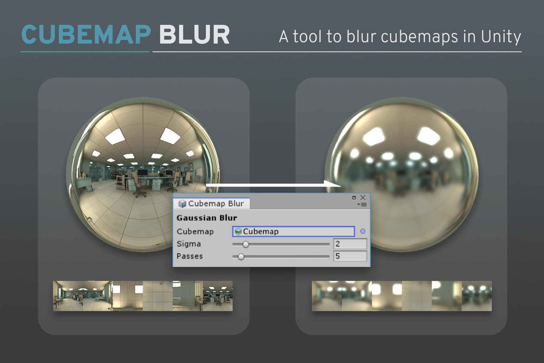Click the Cubemap object field
The height and width of the screenshot is (363, 544).
pyautogui.click(x=293, y=231)
